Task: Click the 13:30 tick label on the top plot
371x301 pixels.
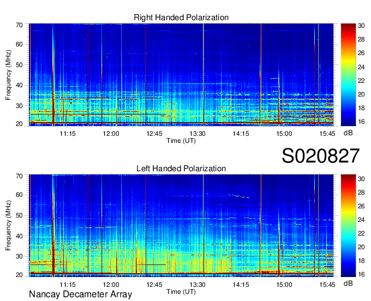Action: tap(198, 134)
